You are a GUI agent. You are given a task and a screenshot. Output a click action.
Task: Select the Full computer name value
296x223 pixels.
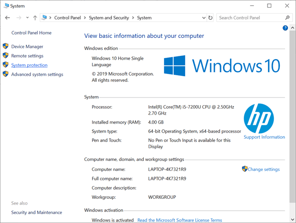[167, 178]
